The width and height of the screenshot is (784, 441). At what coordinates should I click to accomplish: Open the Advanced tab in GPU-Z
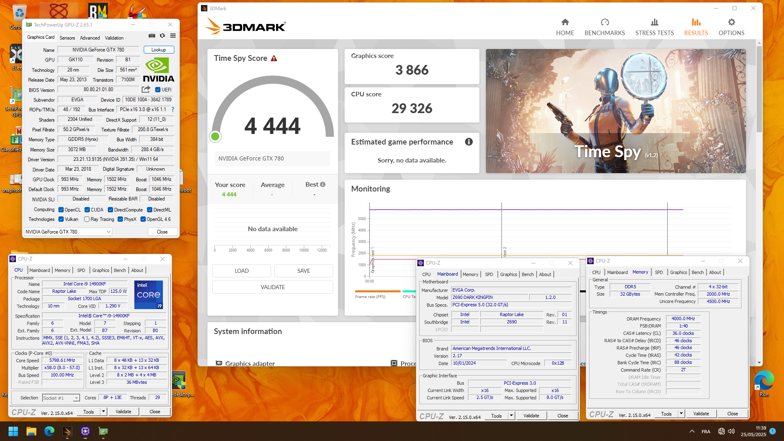[90, 38]
